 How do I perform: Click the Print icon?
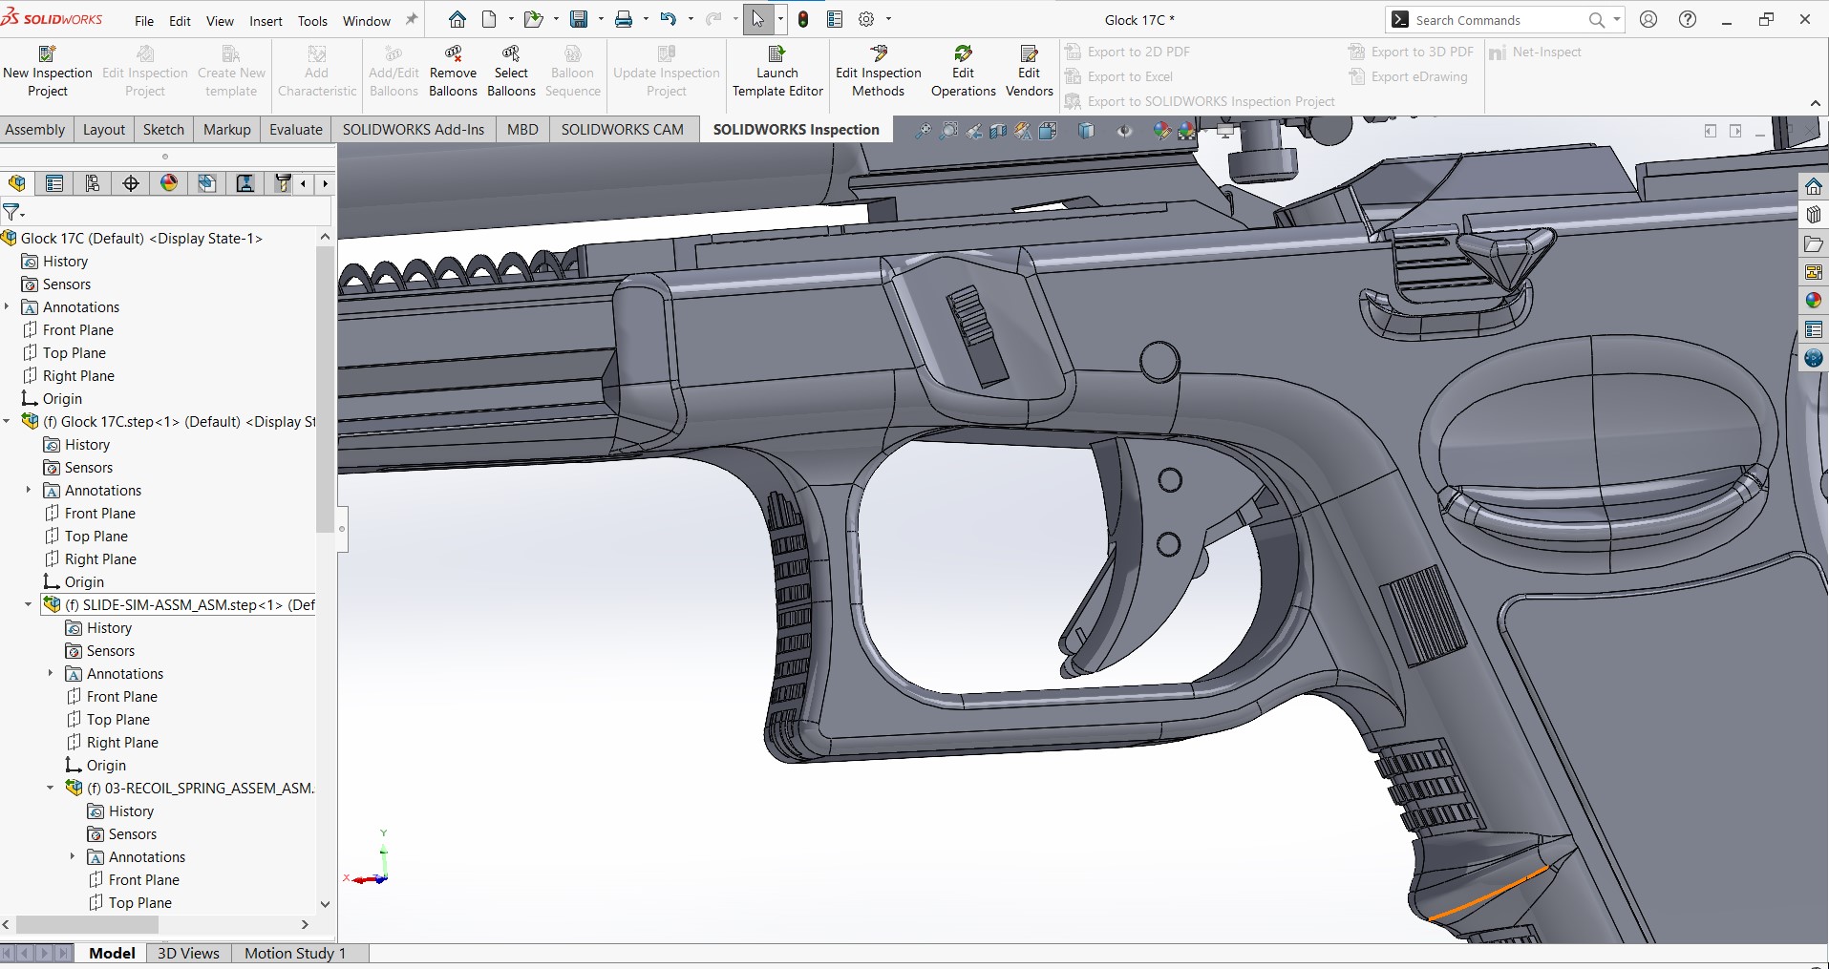(624, 19)
